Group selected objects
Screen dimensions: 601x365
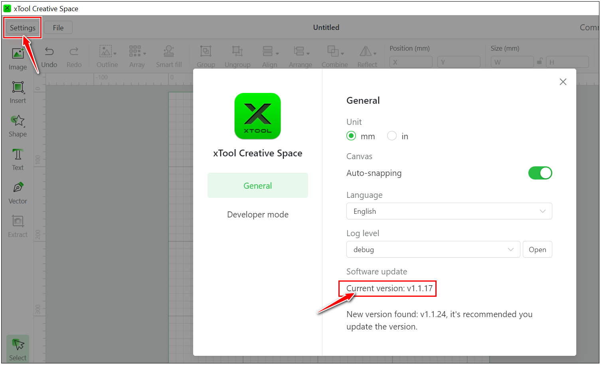[206, 57]
